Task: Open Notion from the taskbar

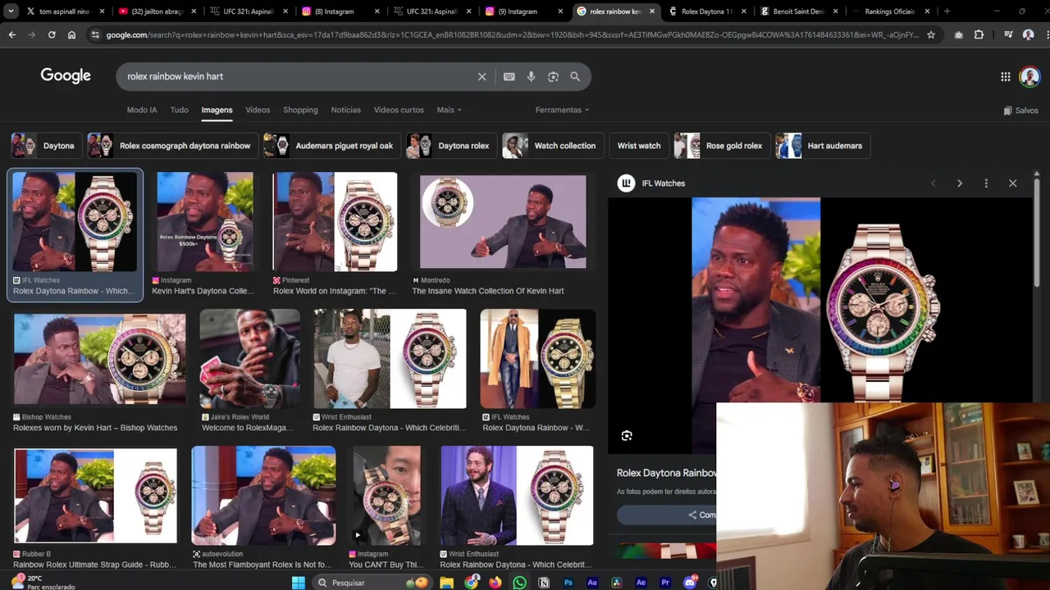Action: point(544,583)
